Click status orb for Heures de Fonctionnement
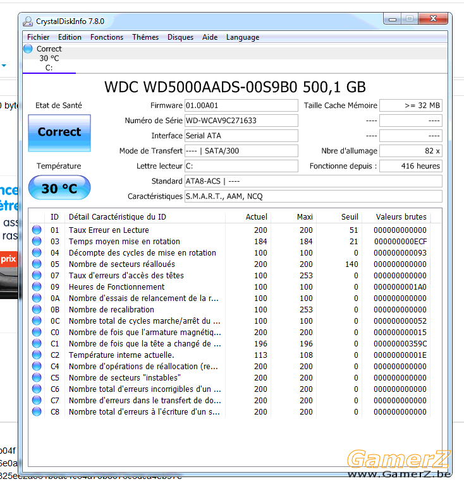 click(x=37, y=286)
